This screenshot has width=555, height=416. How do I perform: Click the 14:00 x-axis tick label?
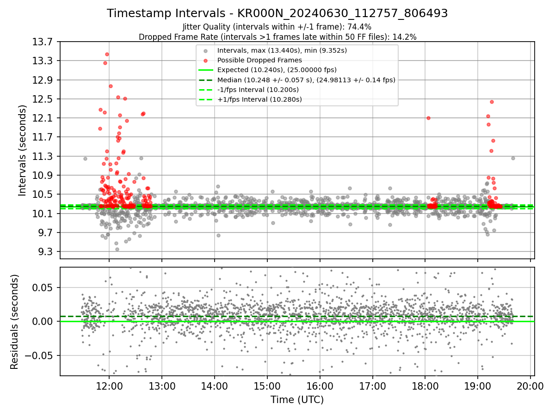[x=215, y=386]
